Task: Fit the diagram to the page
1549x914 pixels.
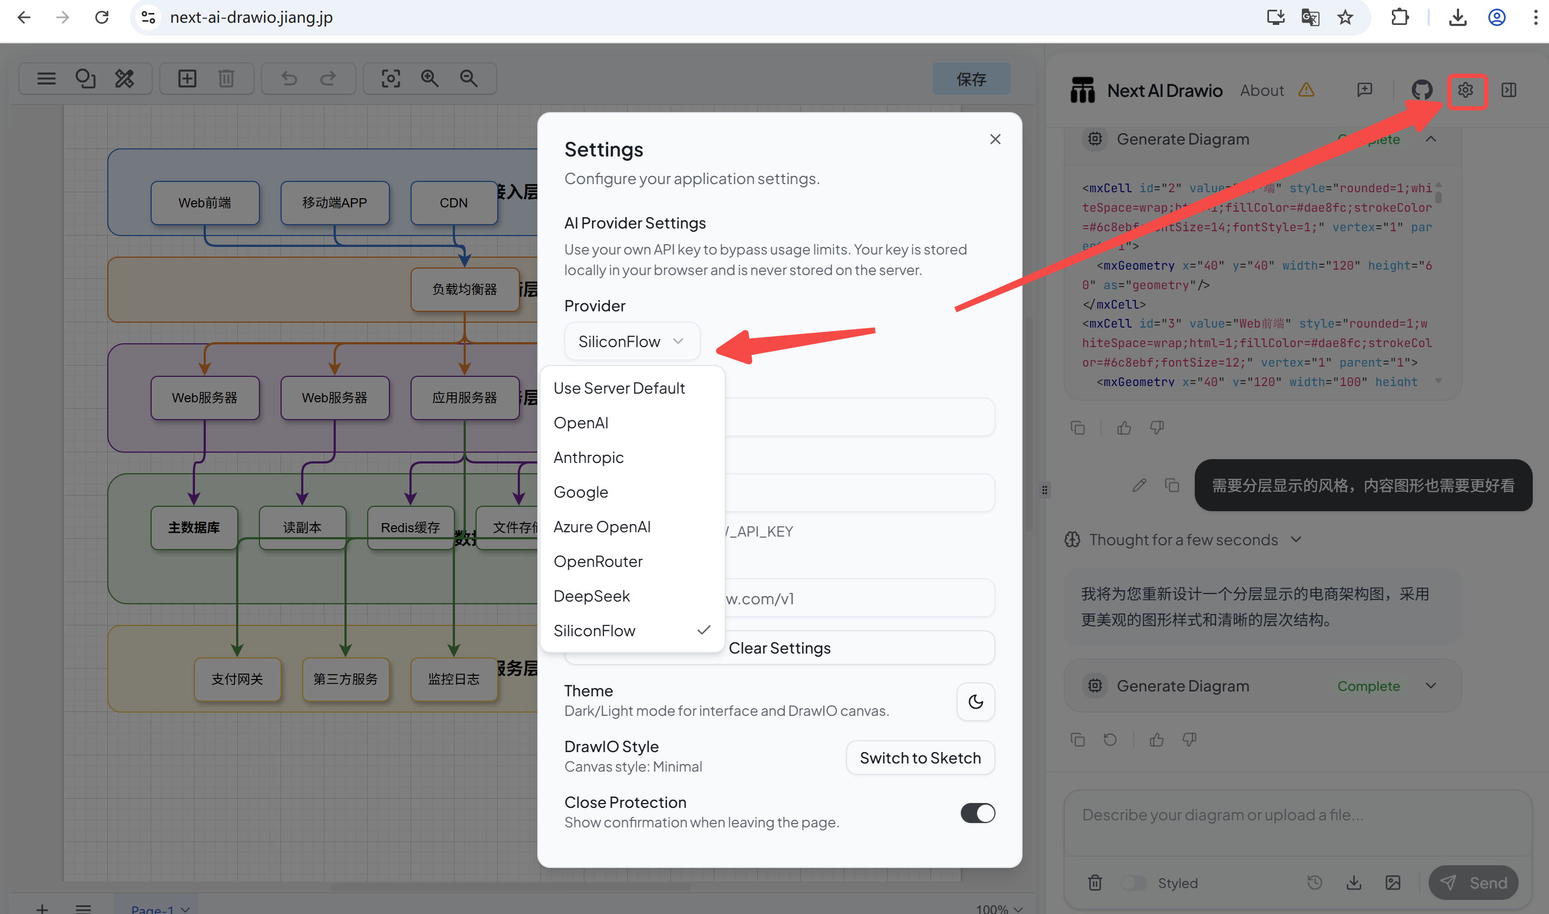Action: coord(390,78)
